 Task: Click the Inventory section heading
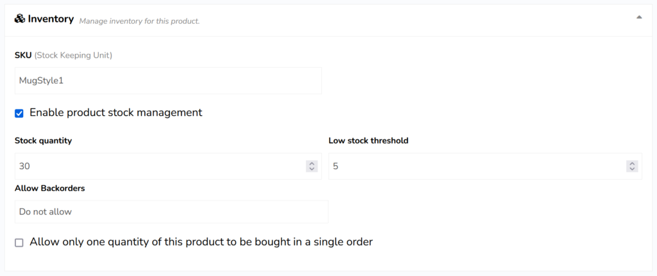51,19
